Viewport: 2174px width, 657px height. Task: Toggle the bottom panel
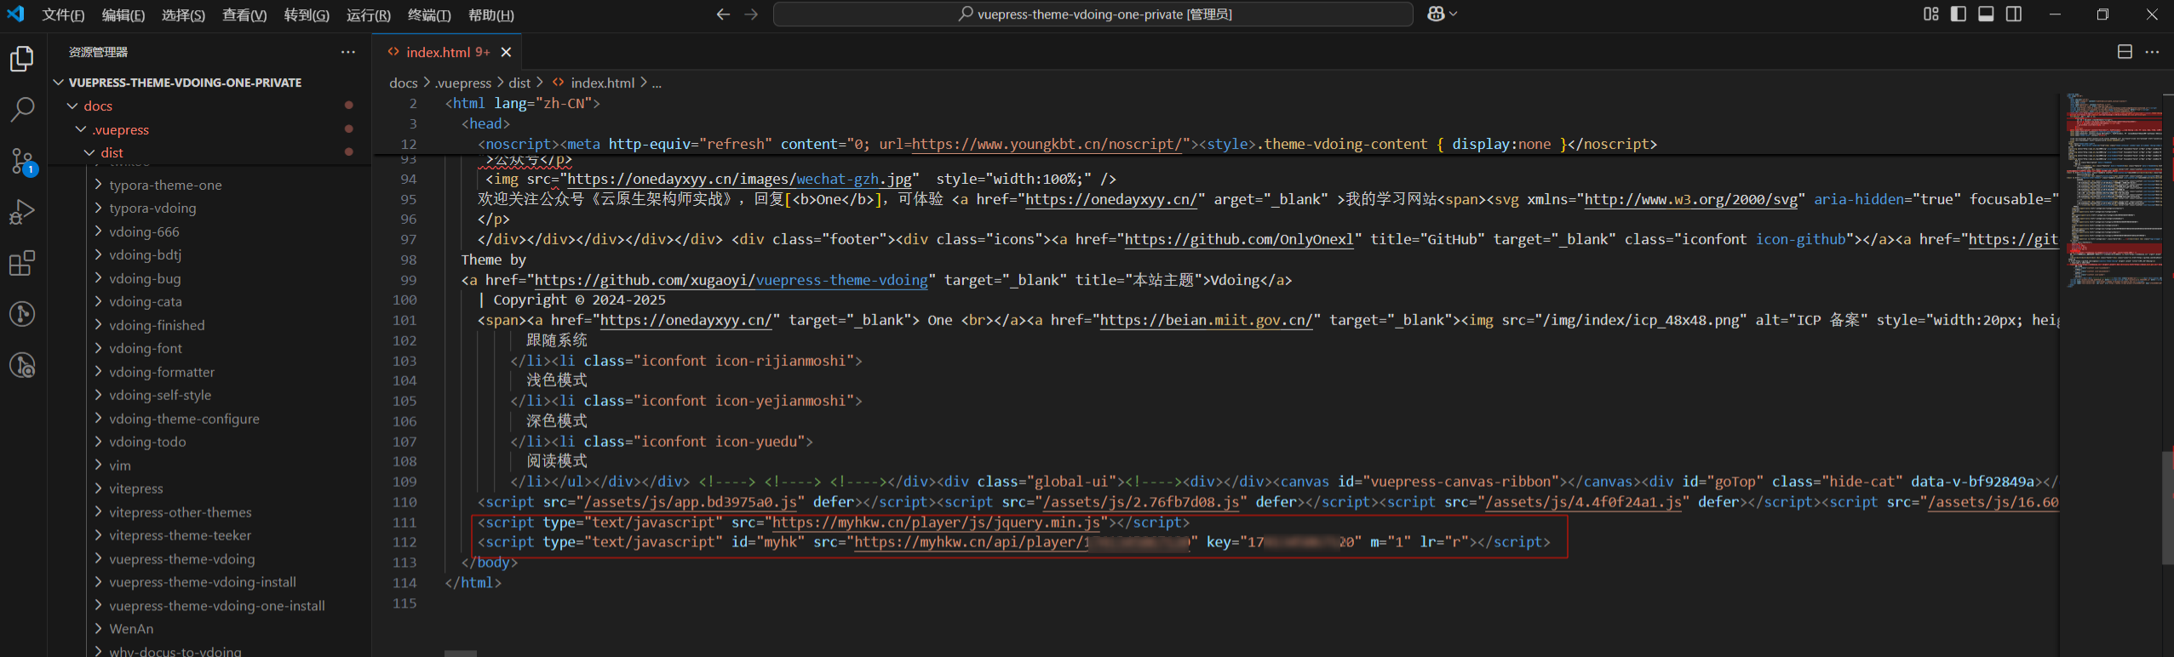1986,14
